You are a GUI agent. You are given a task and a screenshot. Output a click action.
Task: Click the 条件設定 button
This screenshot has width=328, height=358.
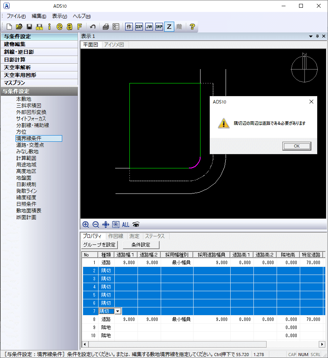141,245
